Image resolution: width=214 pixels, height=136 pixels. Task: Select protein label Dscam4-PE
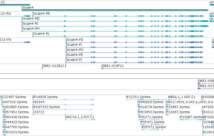click(x=74, y=55)
